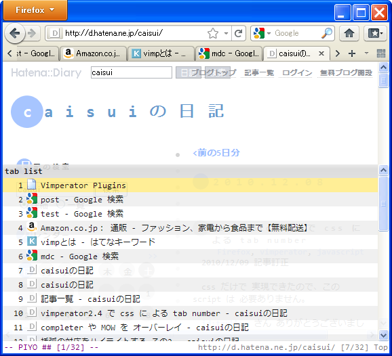Select test - Google 検索 row
Image resolution: width=392 pixels, height=356 pixels.
[x=191, y=214]
